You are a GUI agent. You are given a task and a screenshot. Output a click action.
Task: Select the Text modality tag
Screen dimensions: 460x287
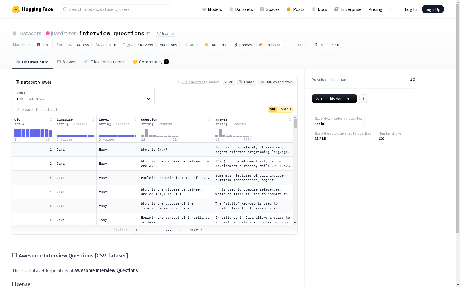point(43,45)
